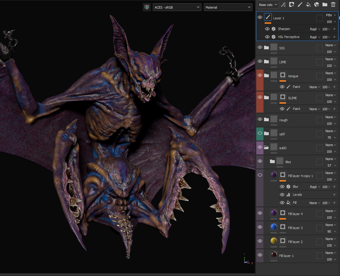Screen dimensions: 340x276
Task: Click the display settings icon beside ACES - sRGB
Action: pyautogui.click(x=147, y=7)
